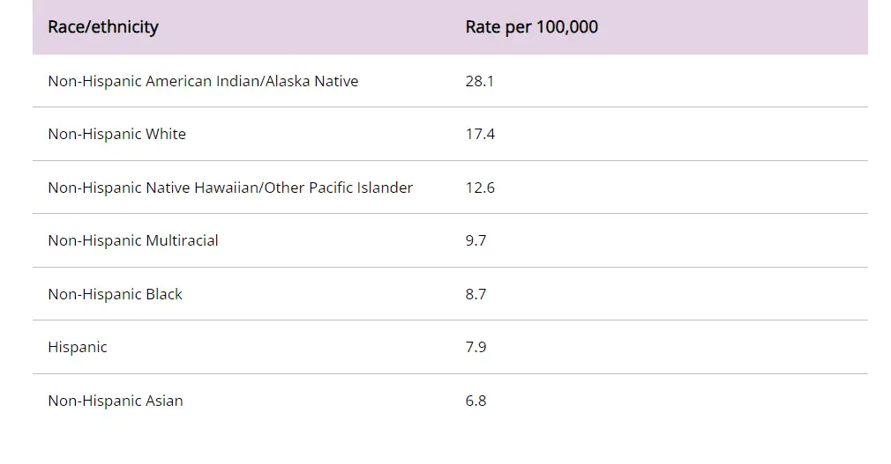The image size is (891, 464).
Task: Select the Non-Hispanic White label
Action: pyautogui.click(x=116, y=135)
